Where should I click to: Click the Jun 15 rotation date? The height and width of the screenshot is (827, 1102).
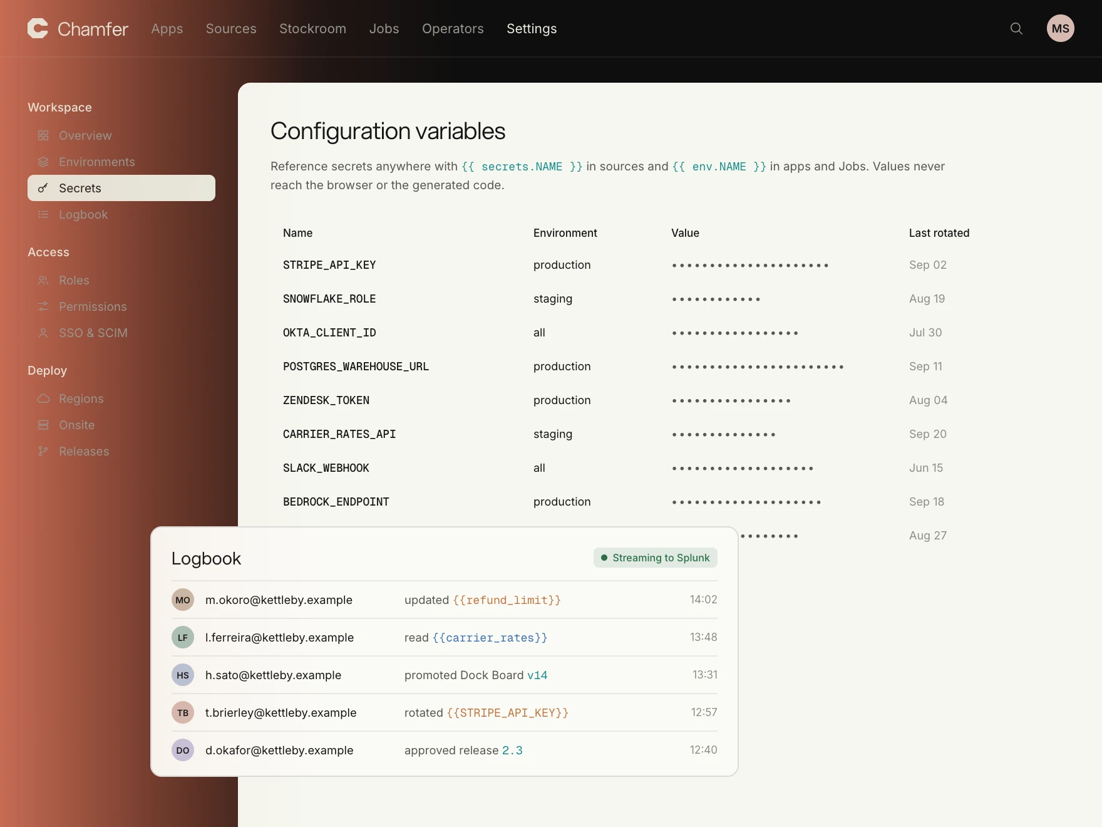tap(926, 468)
